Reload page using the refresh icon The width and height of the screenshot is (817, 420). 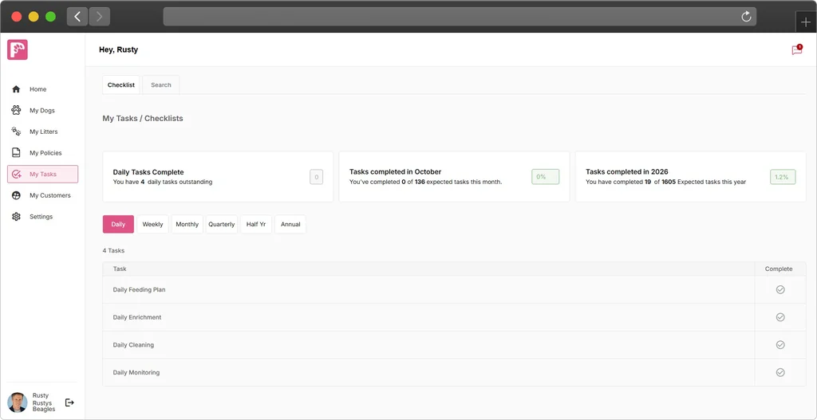click(x=746, y=17)
